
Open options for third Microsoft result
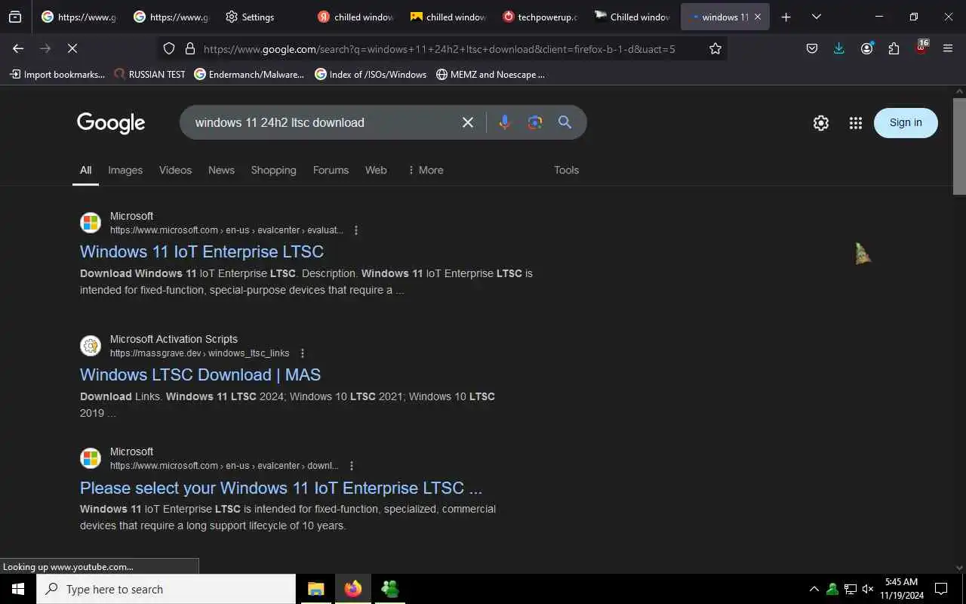(x=352, y=466)
